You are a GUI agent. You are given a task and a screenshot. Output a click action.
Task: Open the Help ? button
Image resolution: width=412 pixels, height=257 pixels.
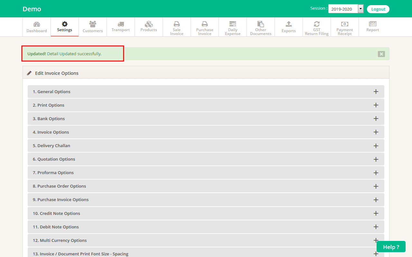[x=391, y=247]
